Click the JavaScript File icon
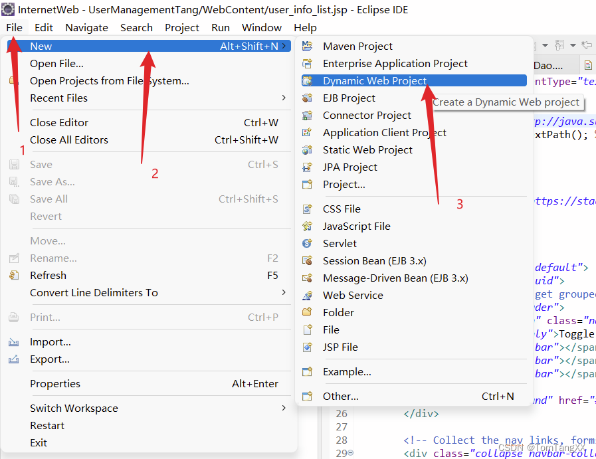The width and height of the screenshot is (596, 459). (307, 226)
